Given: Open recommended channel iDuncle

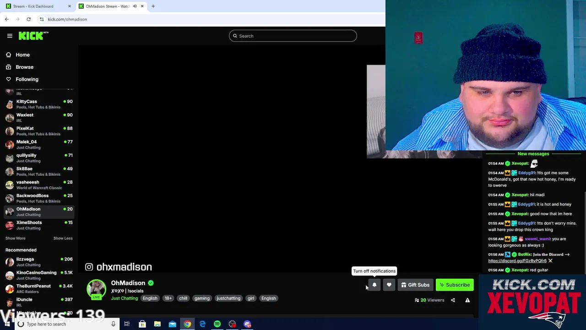Looking at the screenshot, I should pos(39,302).
